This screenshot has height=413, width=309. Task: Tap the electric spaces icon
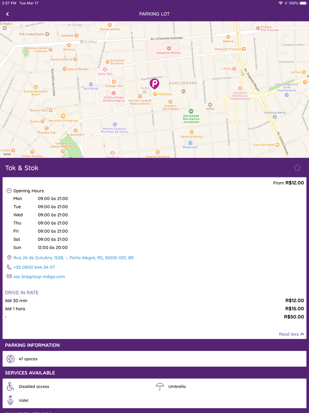[11, 359]
